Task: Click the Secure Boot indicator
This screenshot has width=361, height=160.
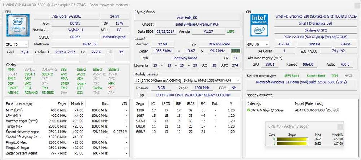Action: (x=316, y=76)
